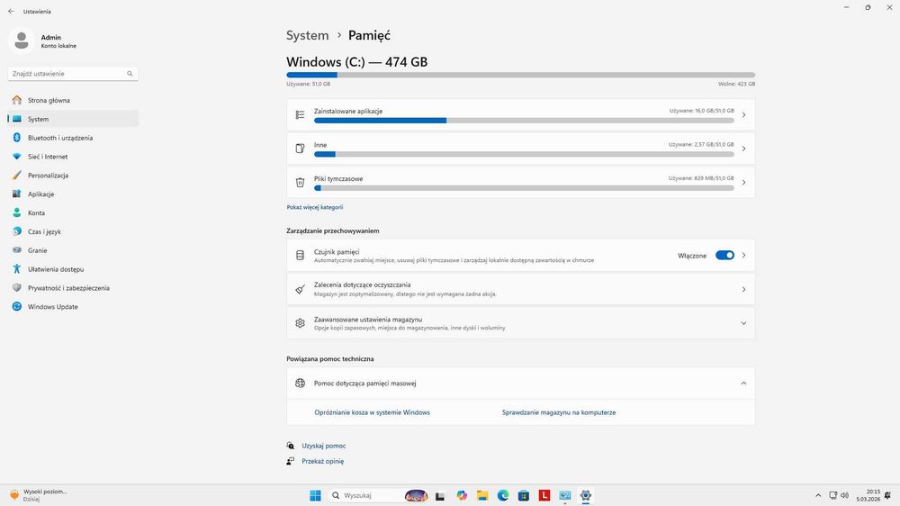Open Czujnik pamięci settings chevron
This screenshot has width=900, height=506.
coord(743,255)
